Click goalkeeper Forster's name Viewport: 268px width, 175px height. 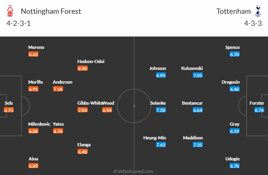click(257, 103)
